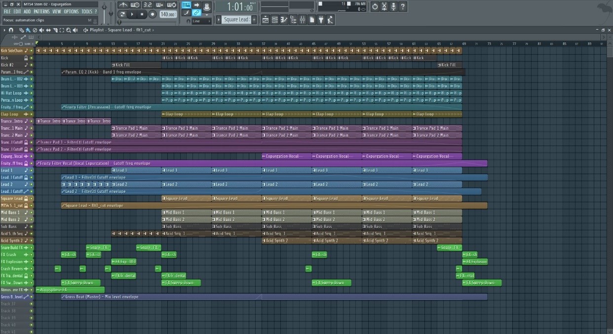613x334 pixels.
Task: Click the 1:01:00 time display
Action: [235, 7]
